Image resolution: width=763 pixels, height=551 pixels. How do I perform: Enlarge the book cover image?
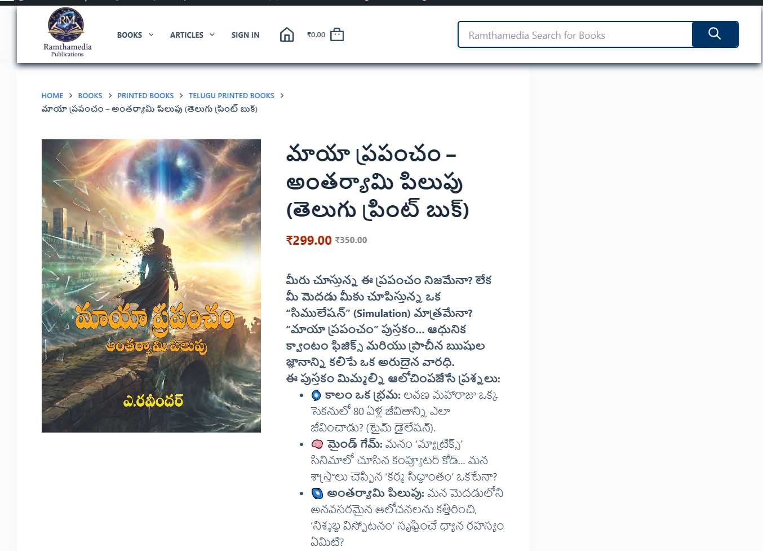(151, 286)
